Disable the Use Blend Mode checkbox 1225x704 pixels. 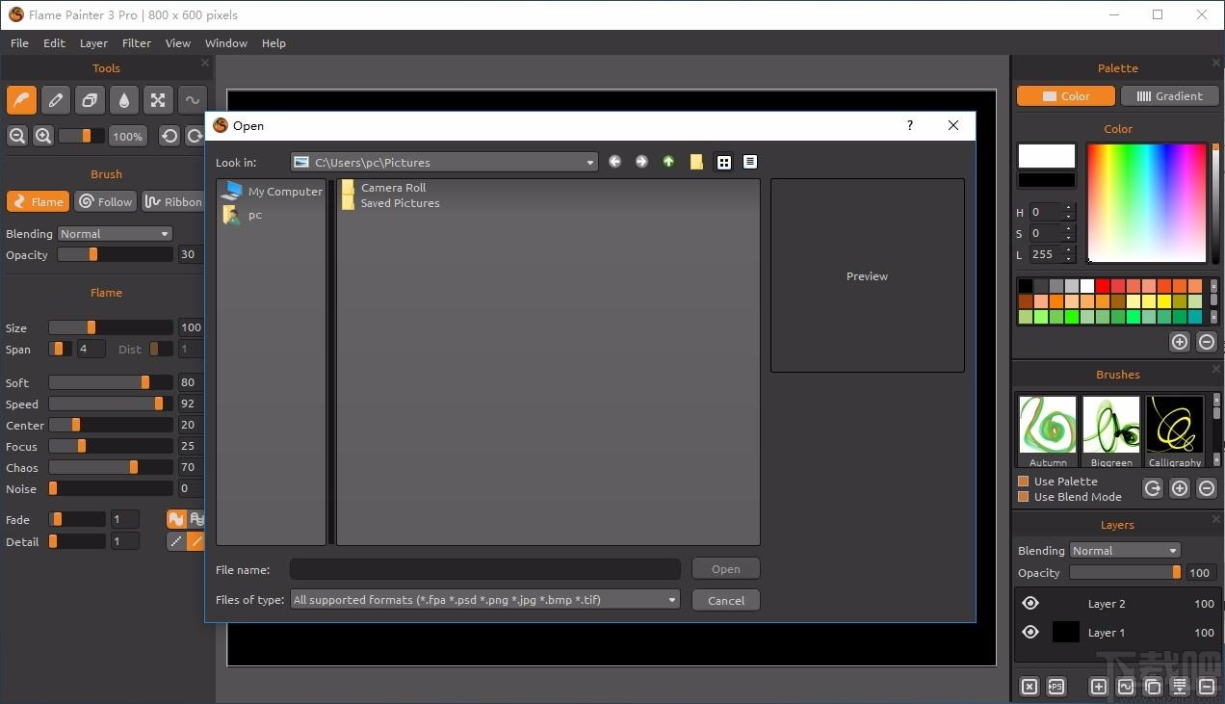coord(1024,497)
